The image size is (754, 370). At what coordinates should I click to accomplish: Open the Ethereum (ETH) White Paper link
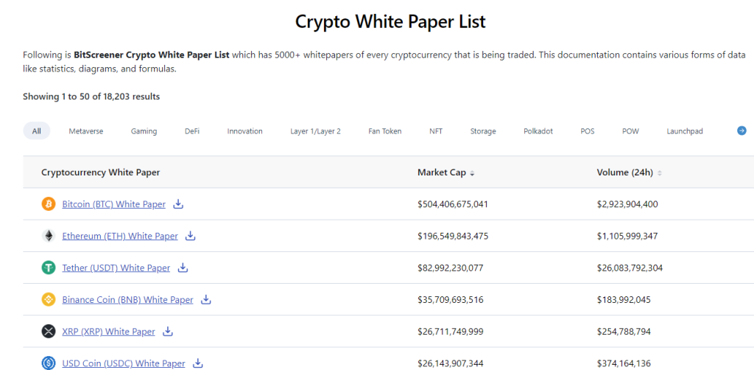point(120,236)
